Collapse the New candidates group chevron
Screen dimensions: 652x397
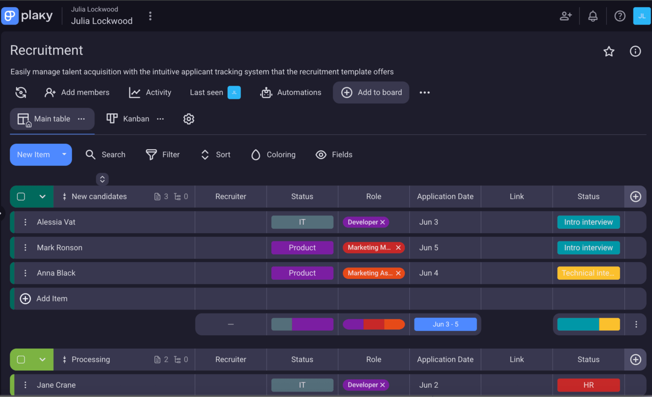pyautogui.click(x=42, y=197)
